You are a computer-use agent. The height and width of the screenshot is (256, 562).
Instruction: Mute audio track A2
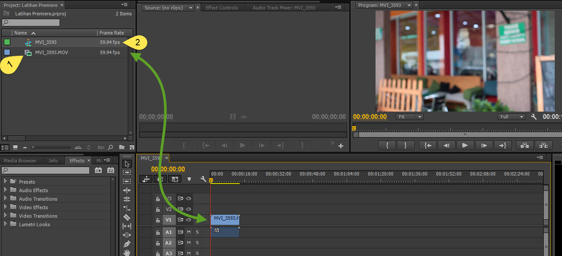pos(189,243)
